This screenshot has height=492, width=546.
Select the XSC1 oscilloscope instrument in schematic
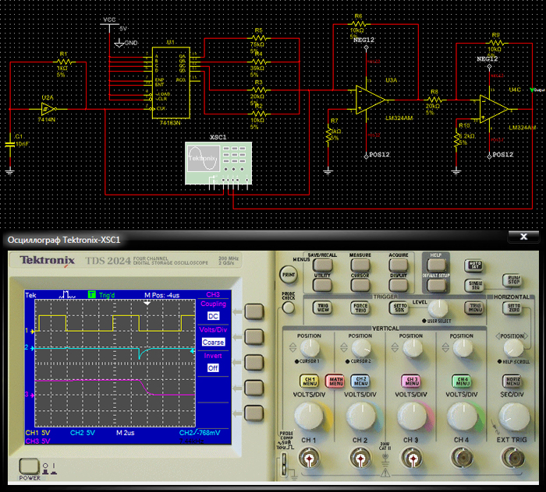[218, 163]
